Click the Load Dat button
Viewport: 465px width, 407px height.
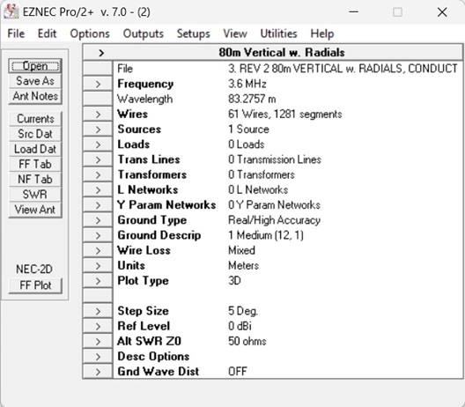coord(35,149)
